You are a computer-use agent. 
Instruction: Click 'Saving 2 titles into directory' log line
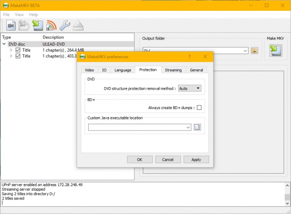click(x=28, y=194)
